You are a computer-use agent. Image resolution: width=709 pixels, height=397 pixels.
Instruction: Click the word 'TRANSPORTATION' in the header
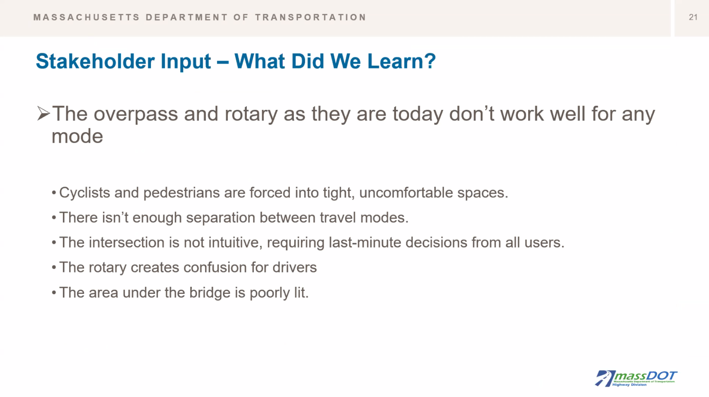click(x=310, y=17)
